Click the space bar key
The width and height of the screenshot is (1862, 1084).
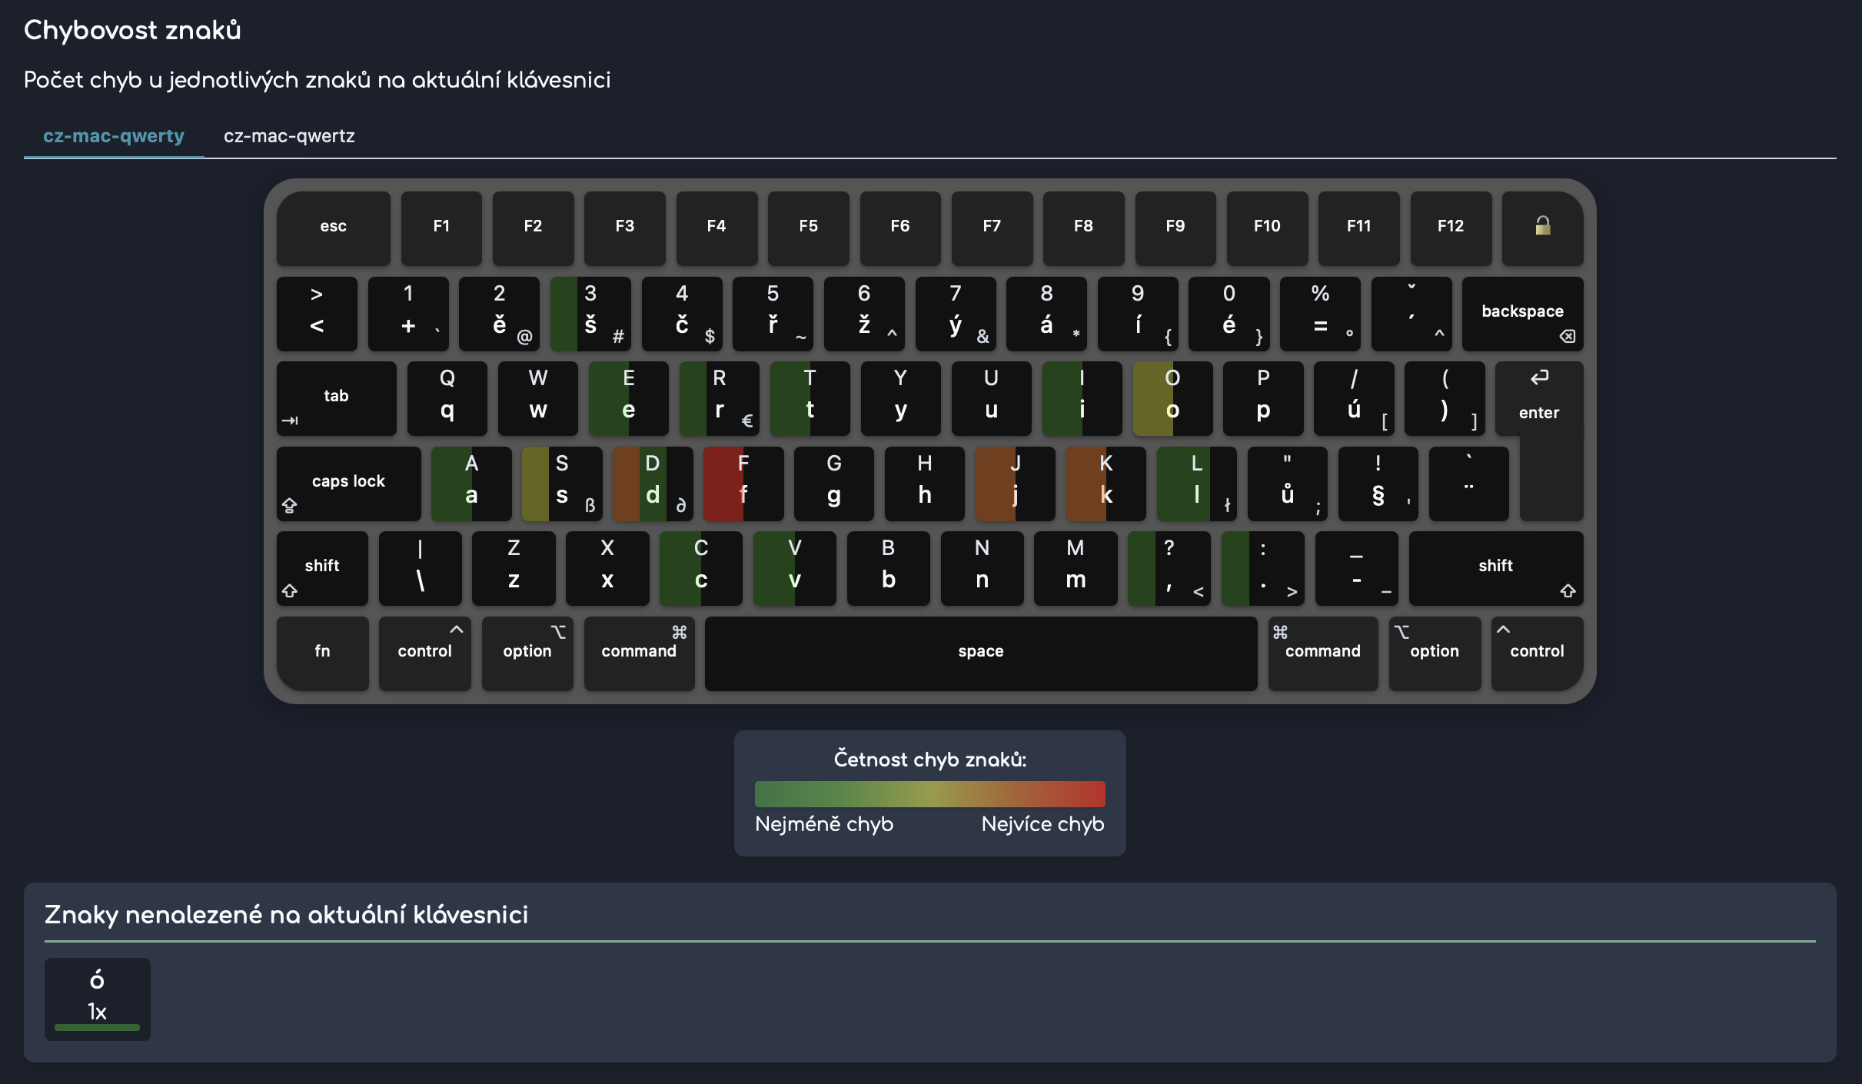point(980,652)
